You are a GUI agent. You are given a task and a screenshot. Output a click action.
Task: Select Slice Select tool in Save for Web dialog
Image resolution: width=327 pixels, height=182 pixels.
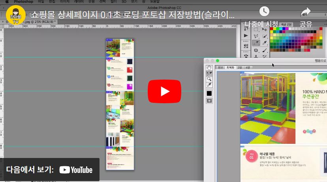click(209, 73)
